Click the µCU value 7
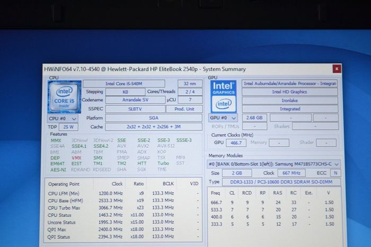Screen dimensions: 371x247 [x=190, y=100]
